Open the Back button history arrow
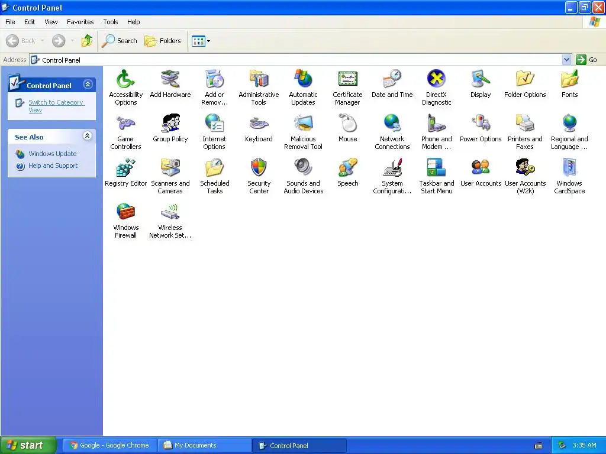The height and width of the screenshot is (454, 606). coord(42,41)
